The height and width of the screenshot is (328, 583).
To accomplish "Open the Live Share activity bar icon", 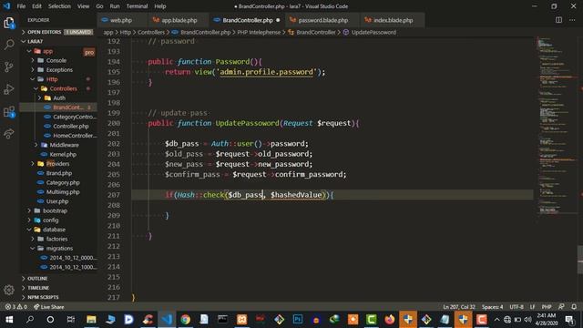I will tap(9, 134).
